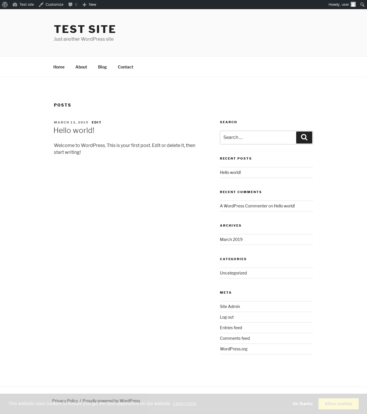Go to the Blog menu item
367x414 pixels.
(102, 67)
